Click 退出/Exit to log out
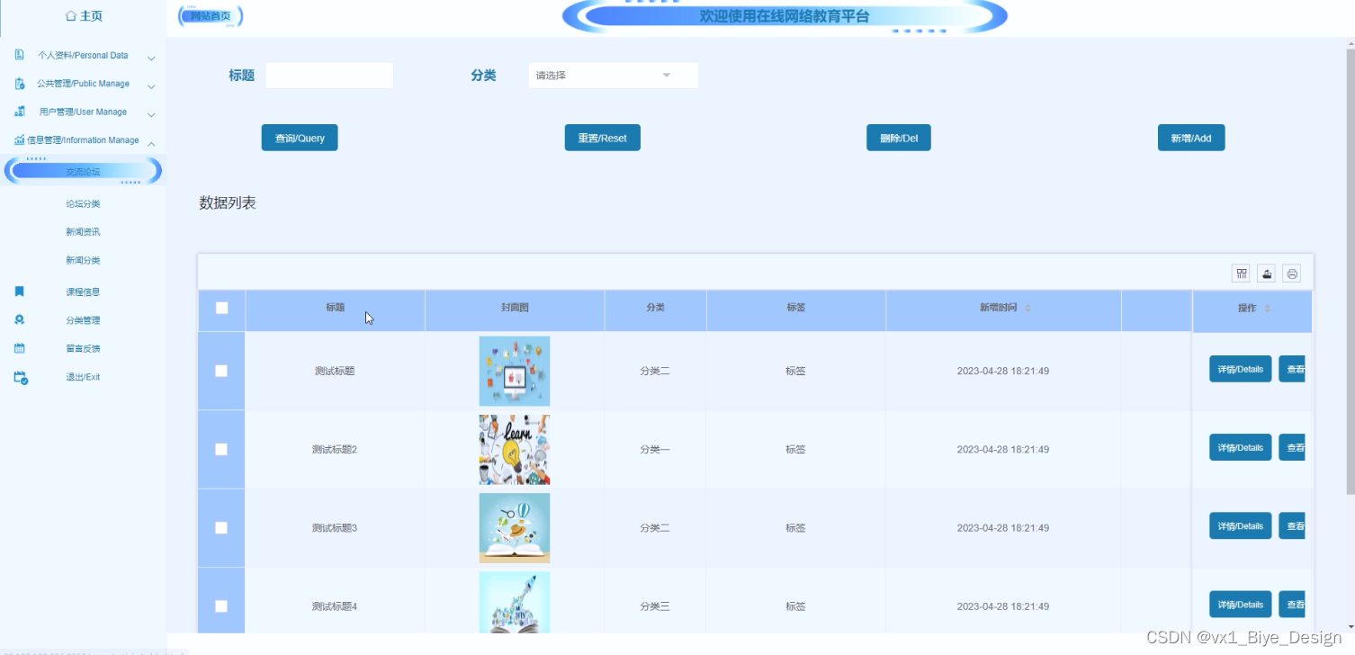The image size is (1355, 655). click(83, 377)
